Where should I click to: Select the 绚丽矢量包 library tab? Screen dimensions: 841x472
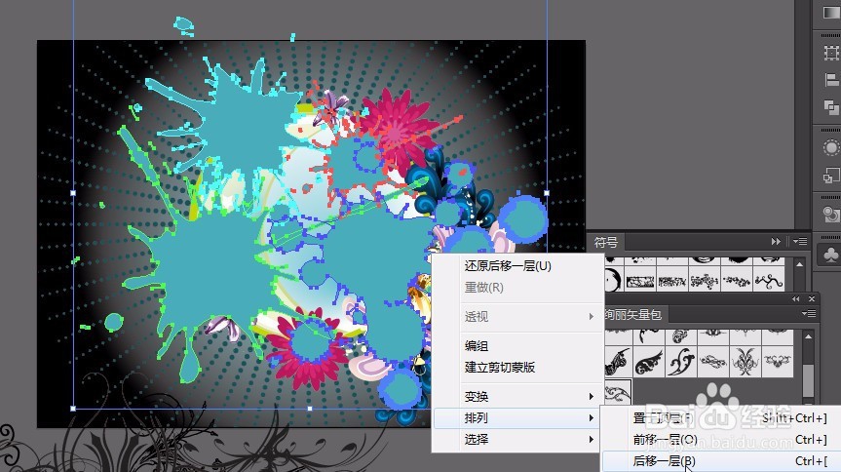click(x=633, y=314)
